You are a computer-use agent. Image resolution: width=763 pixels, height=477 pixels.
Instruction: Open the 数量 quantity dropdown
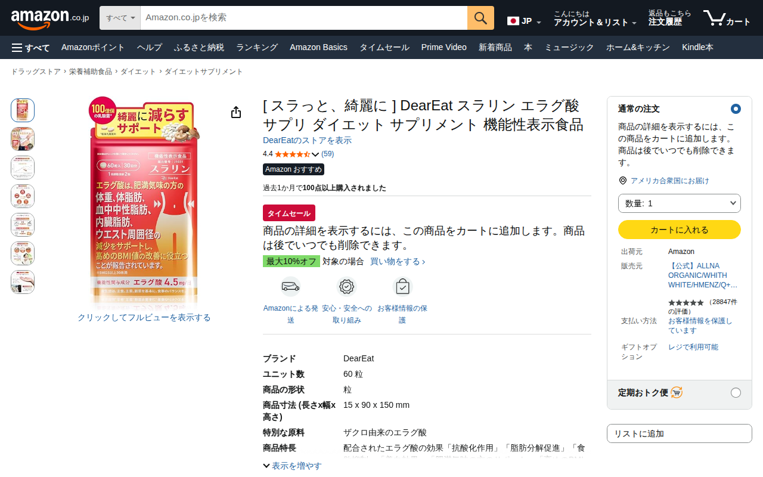[x=680, y=203]
